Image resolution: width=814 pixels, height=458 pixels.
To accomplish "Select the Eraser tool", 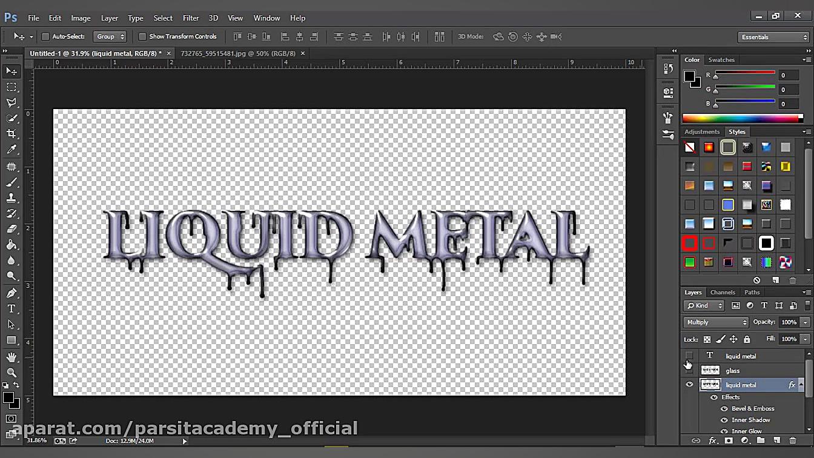I will (12, 230).
